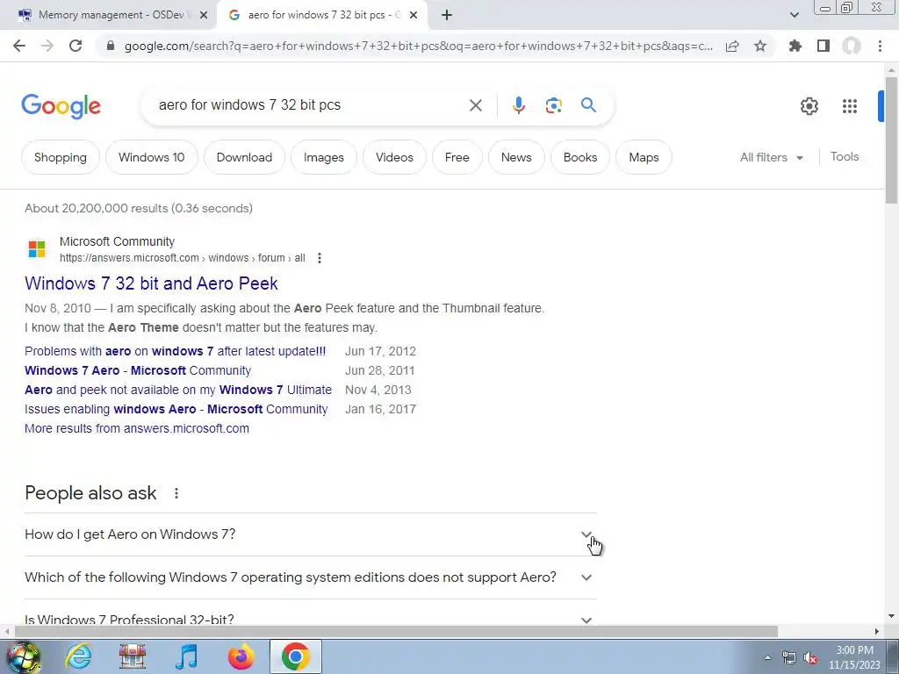Open the music note taskbar app

click(x=186, y=656)
